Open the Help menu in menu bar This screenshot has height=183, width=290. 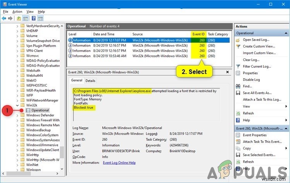(x=41, y=12)
